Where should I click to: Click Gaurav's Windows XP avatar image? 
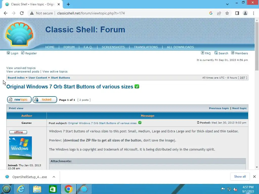(20, 148)
